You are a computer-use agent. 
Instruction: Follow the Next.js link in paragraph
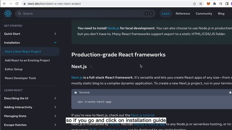pyautogui.click(x=77, y=78)
